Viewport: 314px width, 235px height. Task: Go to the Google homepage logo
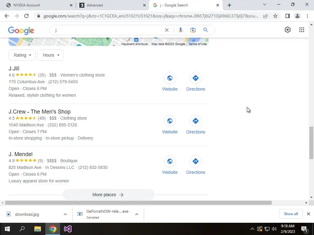tap(21, 30)
